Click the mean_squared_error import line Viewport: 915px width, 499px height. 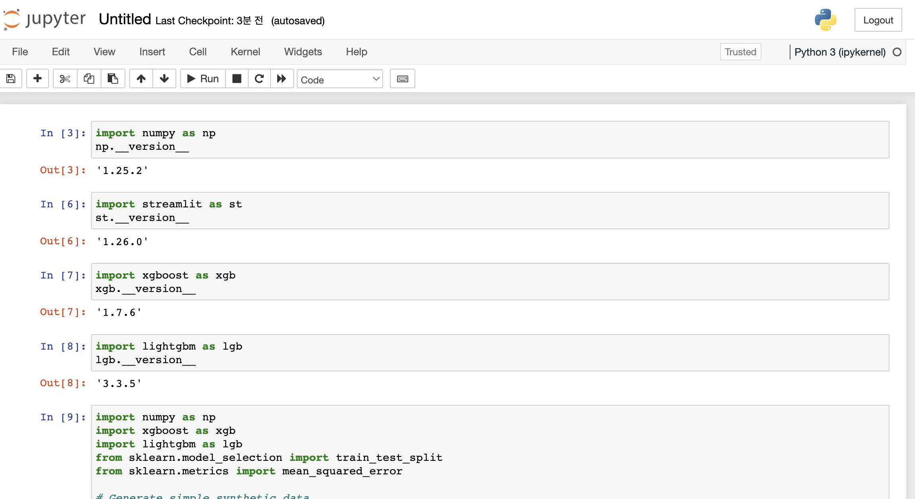coord(249,471)
